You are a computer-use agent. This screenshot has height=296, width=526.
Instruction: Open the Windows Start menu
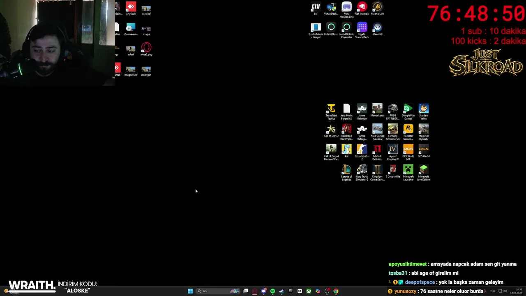190,291
